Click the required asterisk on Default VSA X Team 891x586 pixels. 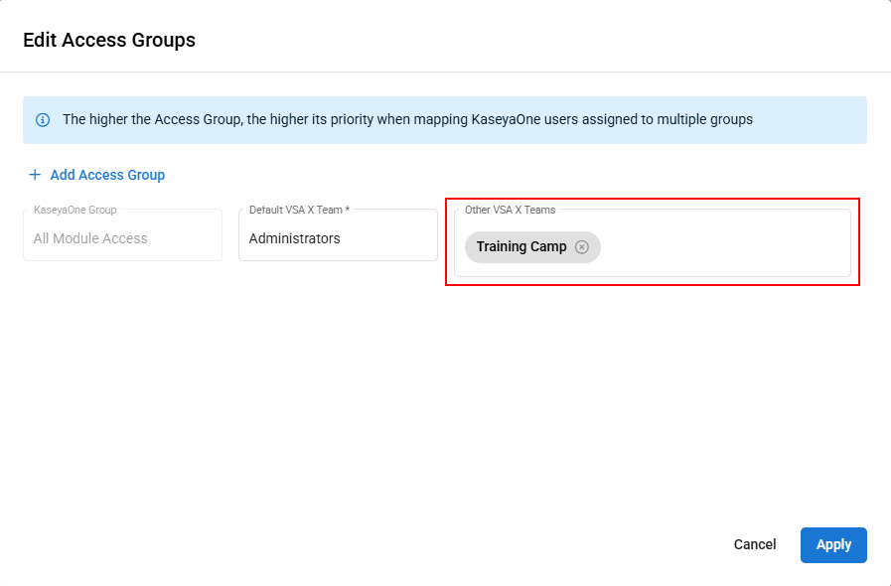click(x=348, y=210)
